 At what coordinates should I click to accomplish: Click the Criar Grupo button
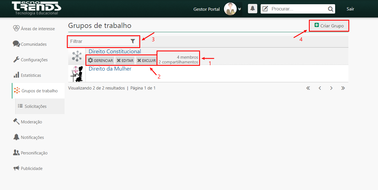tap(329, 26)
